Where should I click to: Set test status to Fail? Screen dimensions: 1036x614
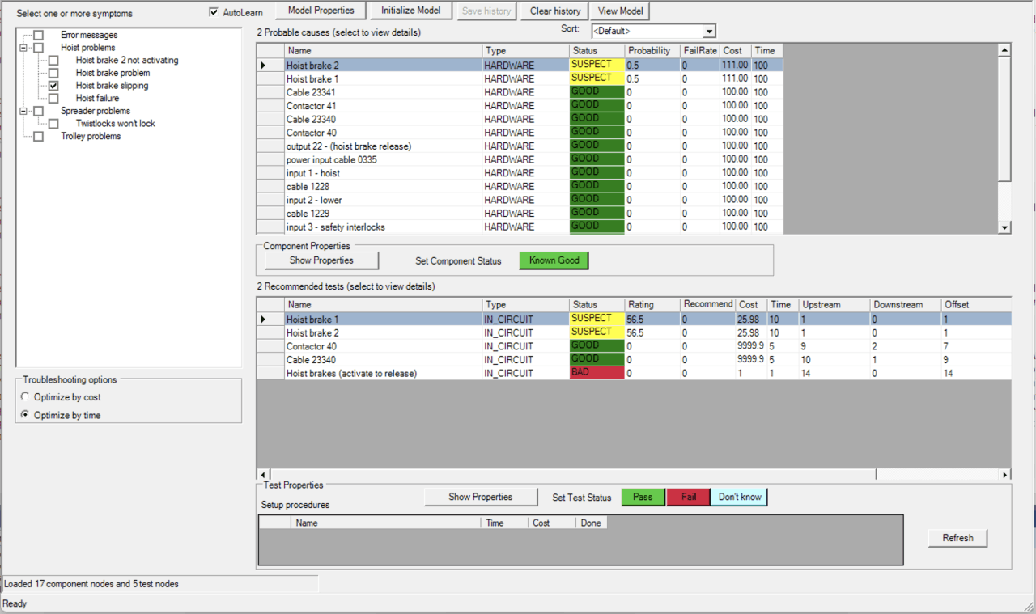click(x=688, y=497)
